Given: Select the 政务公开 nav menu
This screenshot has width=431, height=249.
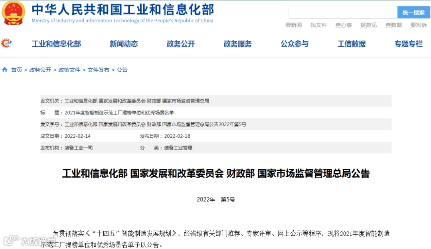Looking at the screenshot, I should 181,44.
